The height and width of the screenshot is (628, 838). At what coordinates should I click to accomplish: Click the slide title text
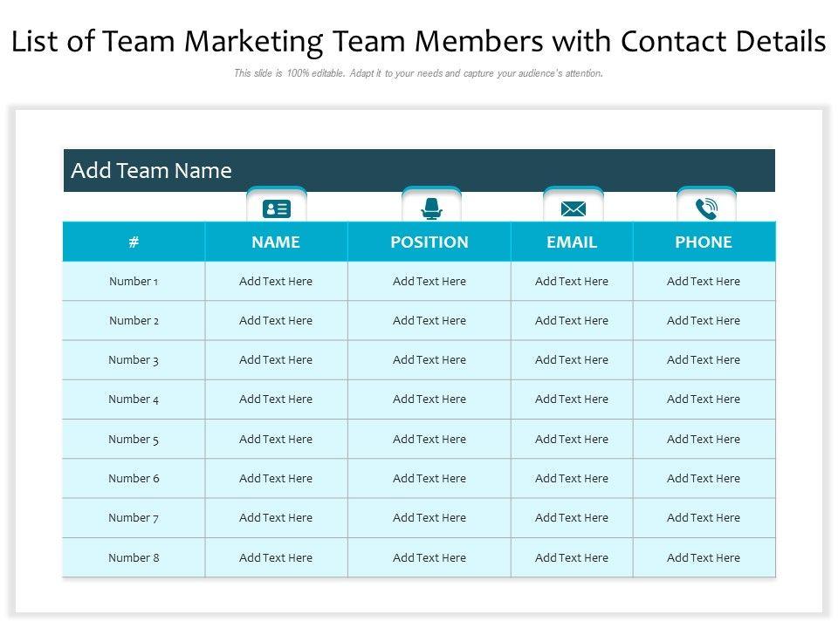click(x=419, y=41)
